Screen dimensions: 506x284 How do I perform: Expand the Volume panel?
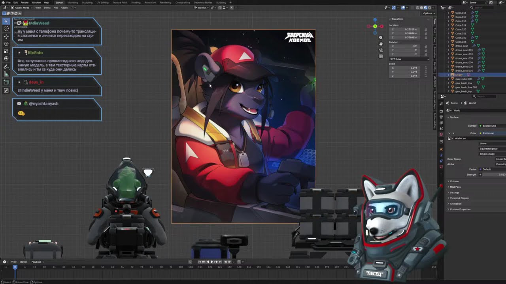click(454, 181)
